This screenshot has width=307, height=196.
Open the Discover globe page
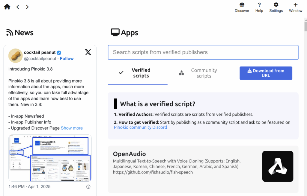coord(242,7)
